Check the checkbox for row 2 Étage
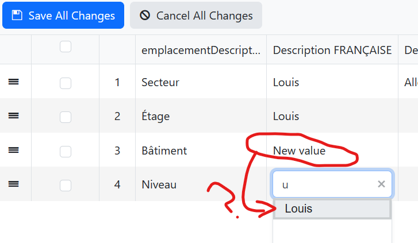418x243 pixels. [66, 117]
